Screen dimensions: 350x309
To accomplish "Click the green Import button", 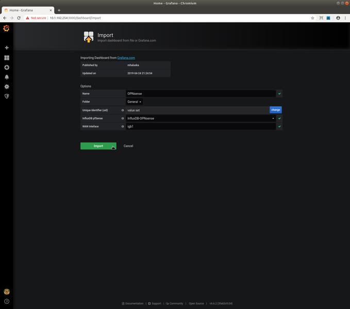I will [x=98, y=146].
